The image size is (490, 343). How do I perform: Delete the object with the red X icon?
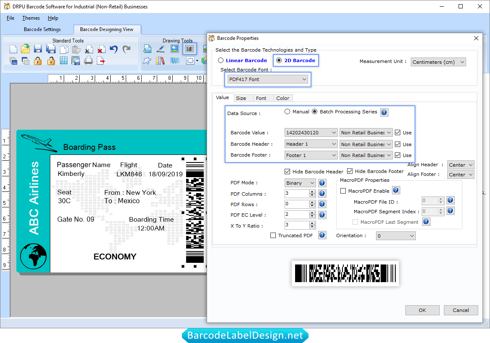[101, 50]
